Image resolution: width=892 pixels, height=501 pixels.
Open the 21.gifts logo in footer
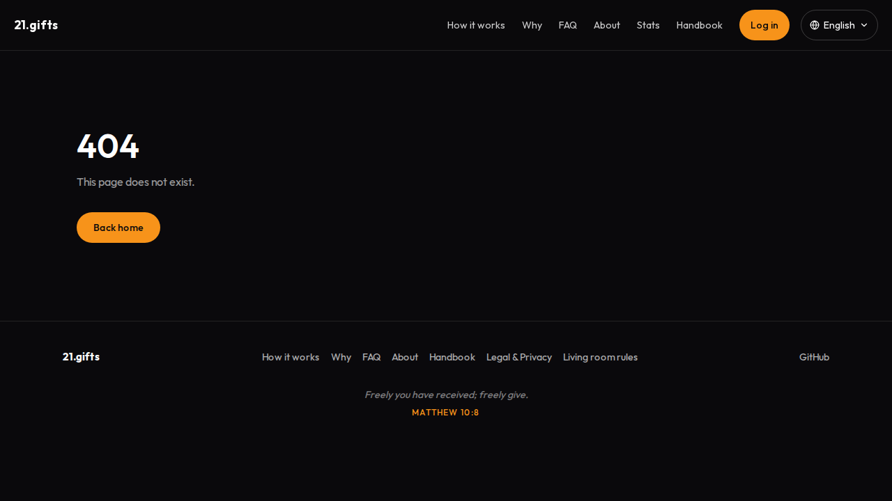[82, 357]
